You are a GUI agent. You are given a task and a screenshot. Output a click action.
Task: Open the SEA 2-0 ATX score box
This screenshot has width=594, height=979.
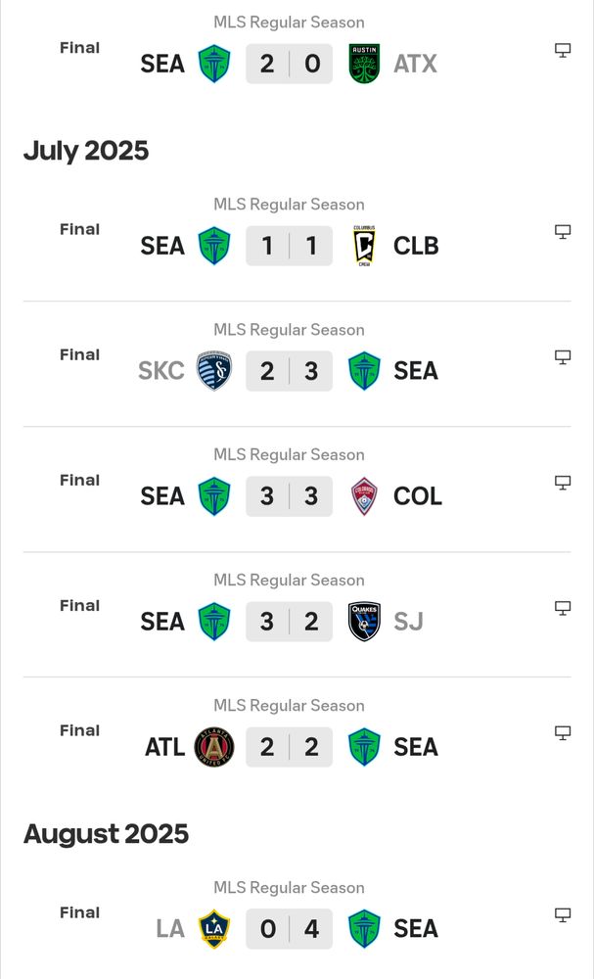coord(289,64)
